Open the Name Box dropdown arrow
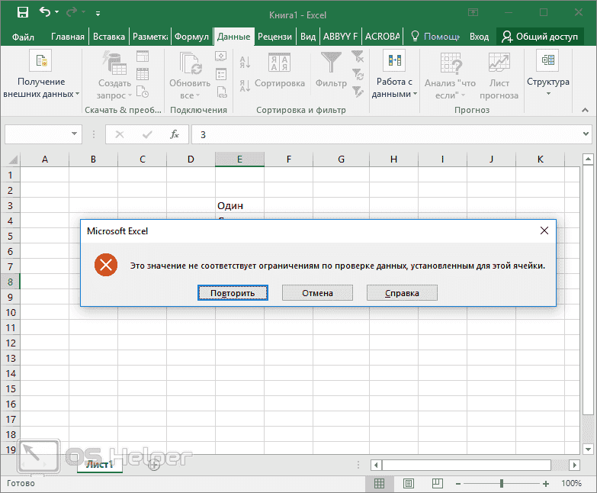Viewport: 597px width, 493px height. (74, 134)
